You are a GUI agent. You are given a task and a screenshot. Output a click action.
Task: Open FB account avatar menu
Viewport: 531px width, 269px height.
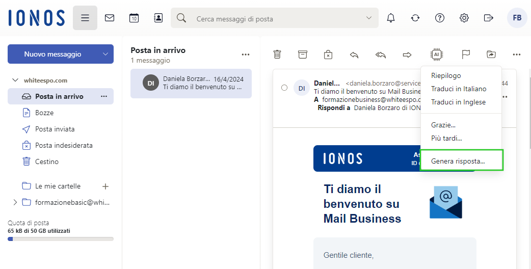pyautogui.click(x=517, y=18)
